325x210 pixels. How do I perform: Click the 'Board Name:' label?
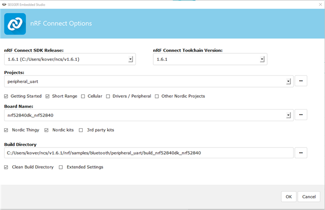click(19, 107)
